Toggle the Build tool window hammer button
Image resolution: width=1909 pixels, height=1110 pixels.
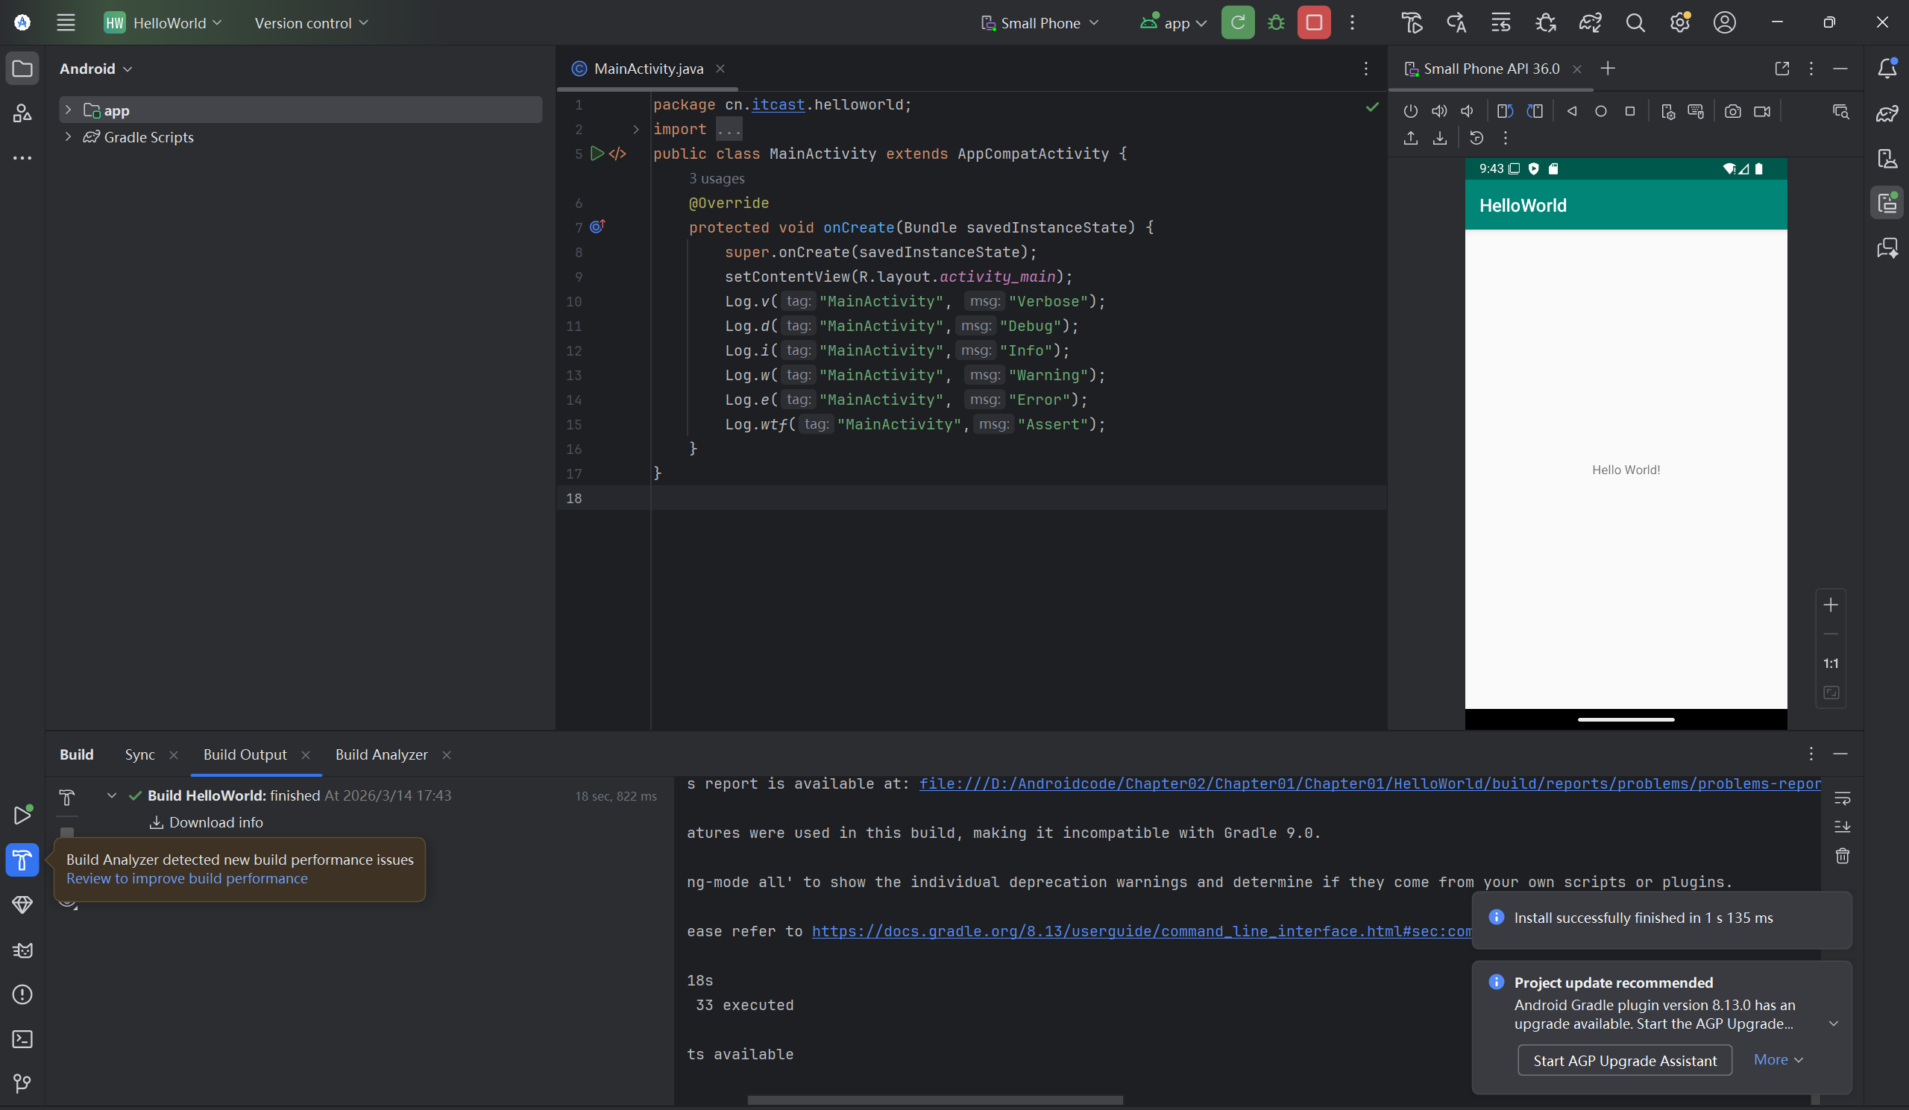[x=22, y=860]
